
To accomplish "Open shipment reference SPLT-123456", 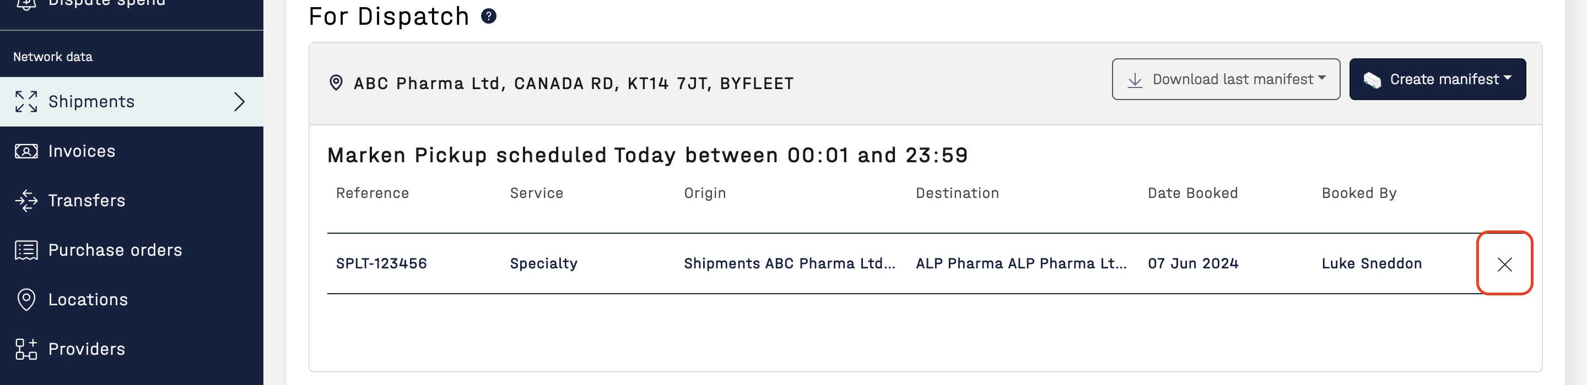I will click(x=381, y=263).
